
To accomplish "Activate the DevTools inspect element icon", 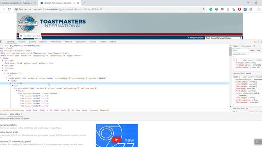I will [x=1, y=42].
